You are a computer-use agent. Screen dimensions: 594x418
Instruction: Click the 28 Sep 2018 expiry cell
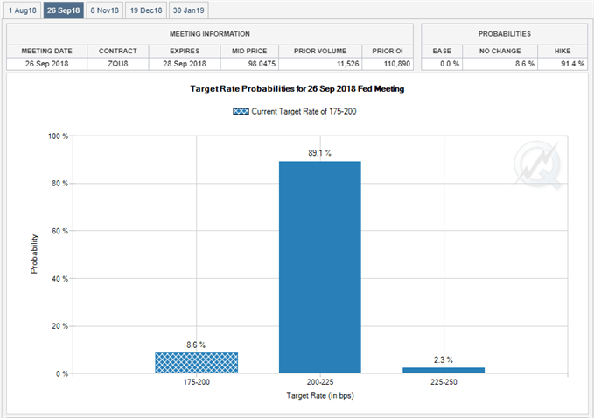pyautogui.click(x=185, y=64)
